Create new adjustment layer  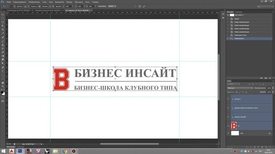258,147
